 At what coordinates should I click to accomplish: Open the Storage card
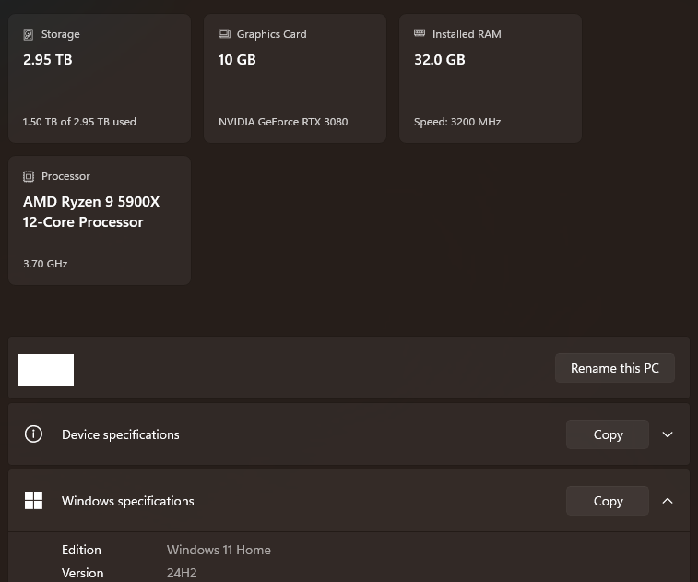(100, 78)
